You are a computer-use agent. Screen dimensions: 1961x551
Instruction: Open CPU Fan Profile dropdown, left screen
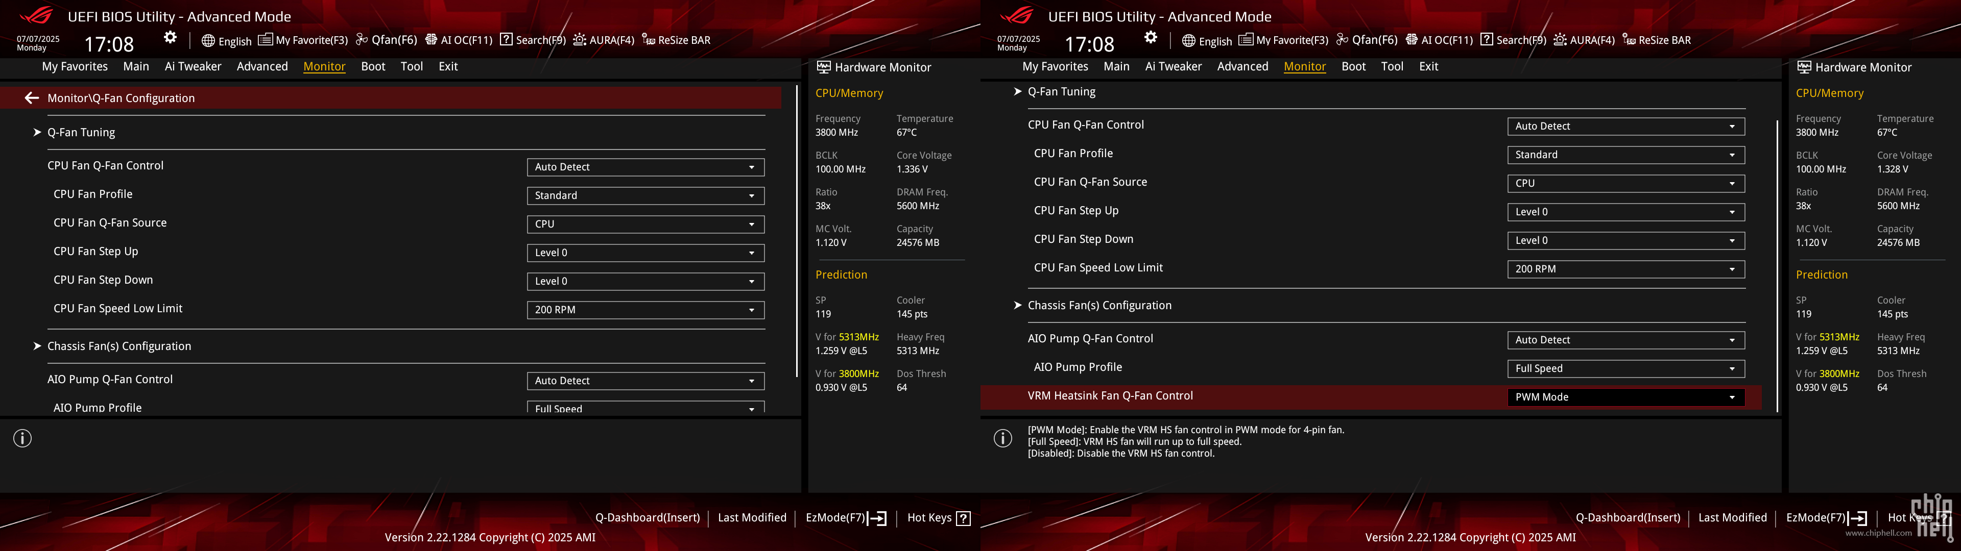click(645, 195)
